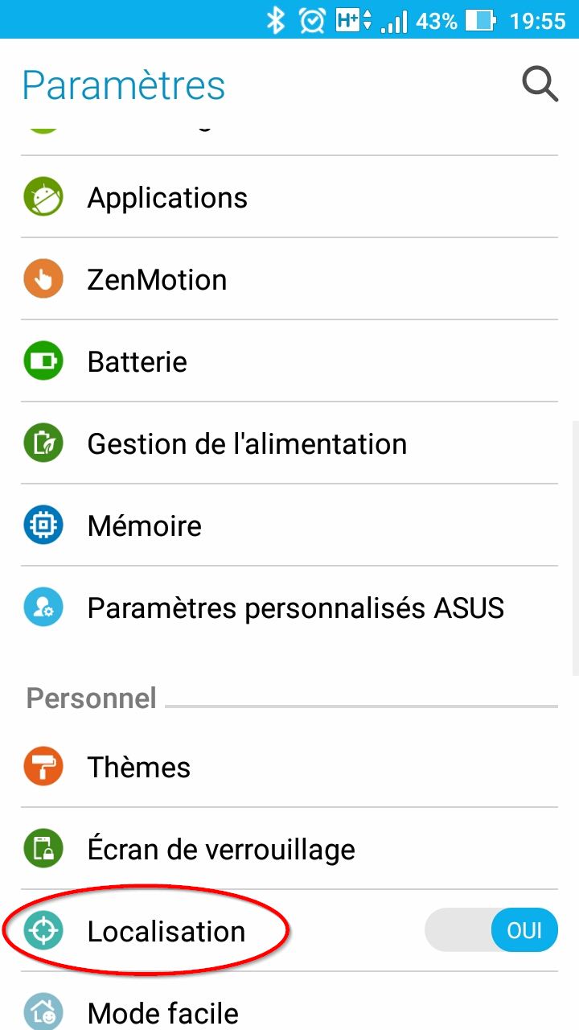Tap the blue Mémoire chip icon
Image resolution: width=579 pixels, height=1030 pixels.
43,525
